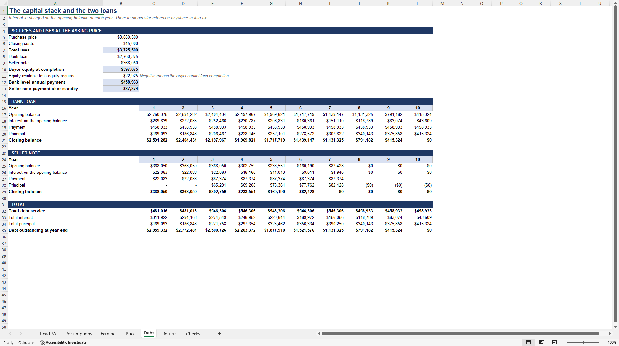Click vertical scrollbar down arrow
Screen dimensions: 619x346
[615, 327]
